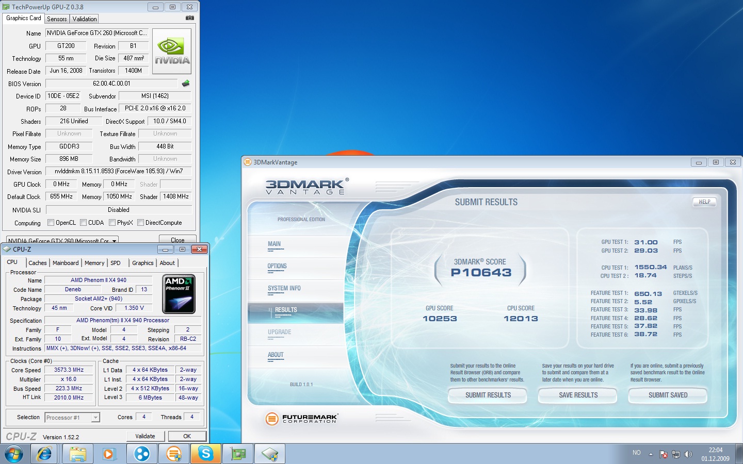Click the blue three-dot circle taskbar icon
Screen dimensions: 743x464
pos(141,454)
